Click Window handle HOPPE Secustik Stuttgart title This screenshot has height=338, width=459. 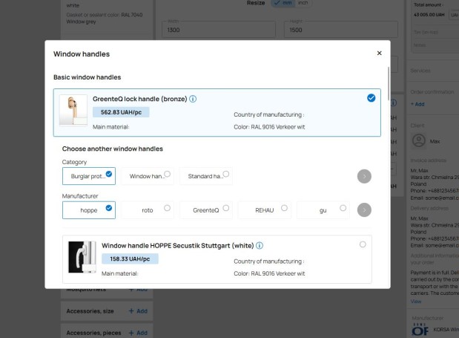point(178,245)
